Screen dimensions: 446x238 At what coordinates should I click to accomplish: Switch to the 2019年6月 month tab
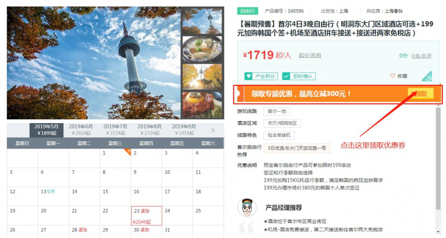click(81, 130)
